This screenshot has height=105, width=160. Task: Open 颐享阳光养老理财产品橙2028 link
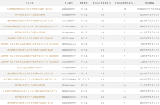tap(30, 68)
